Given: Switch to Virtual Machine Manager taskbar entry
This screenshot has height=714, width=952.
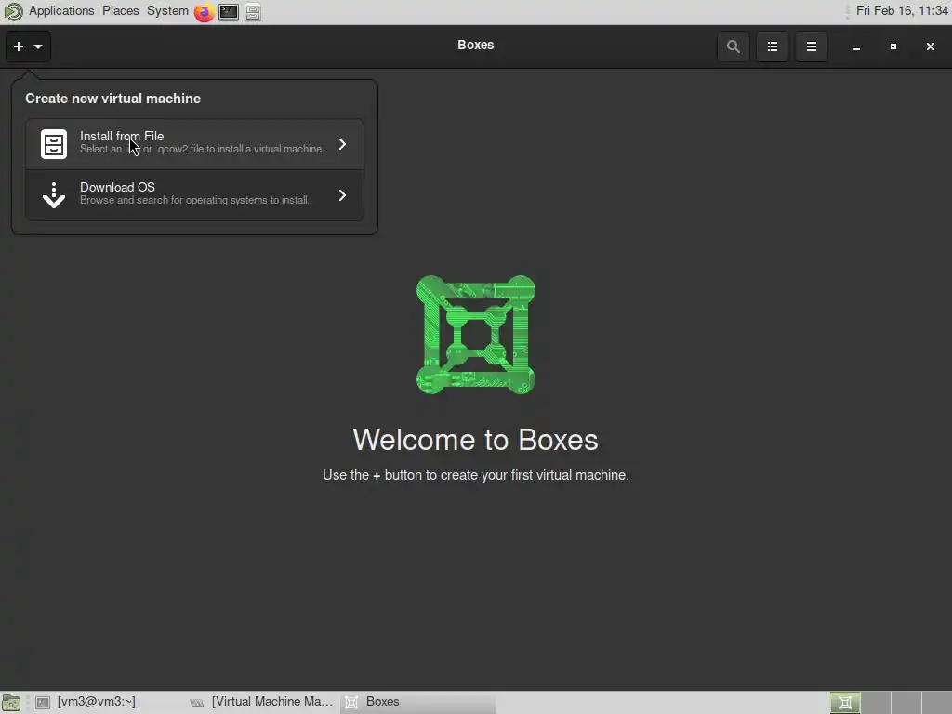Looking at the screenshot, I should point(261,703).
